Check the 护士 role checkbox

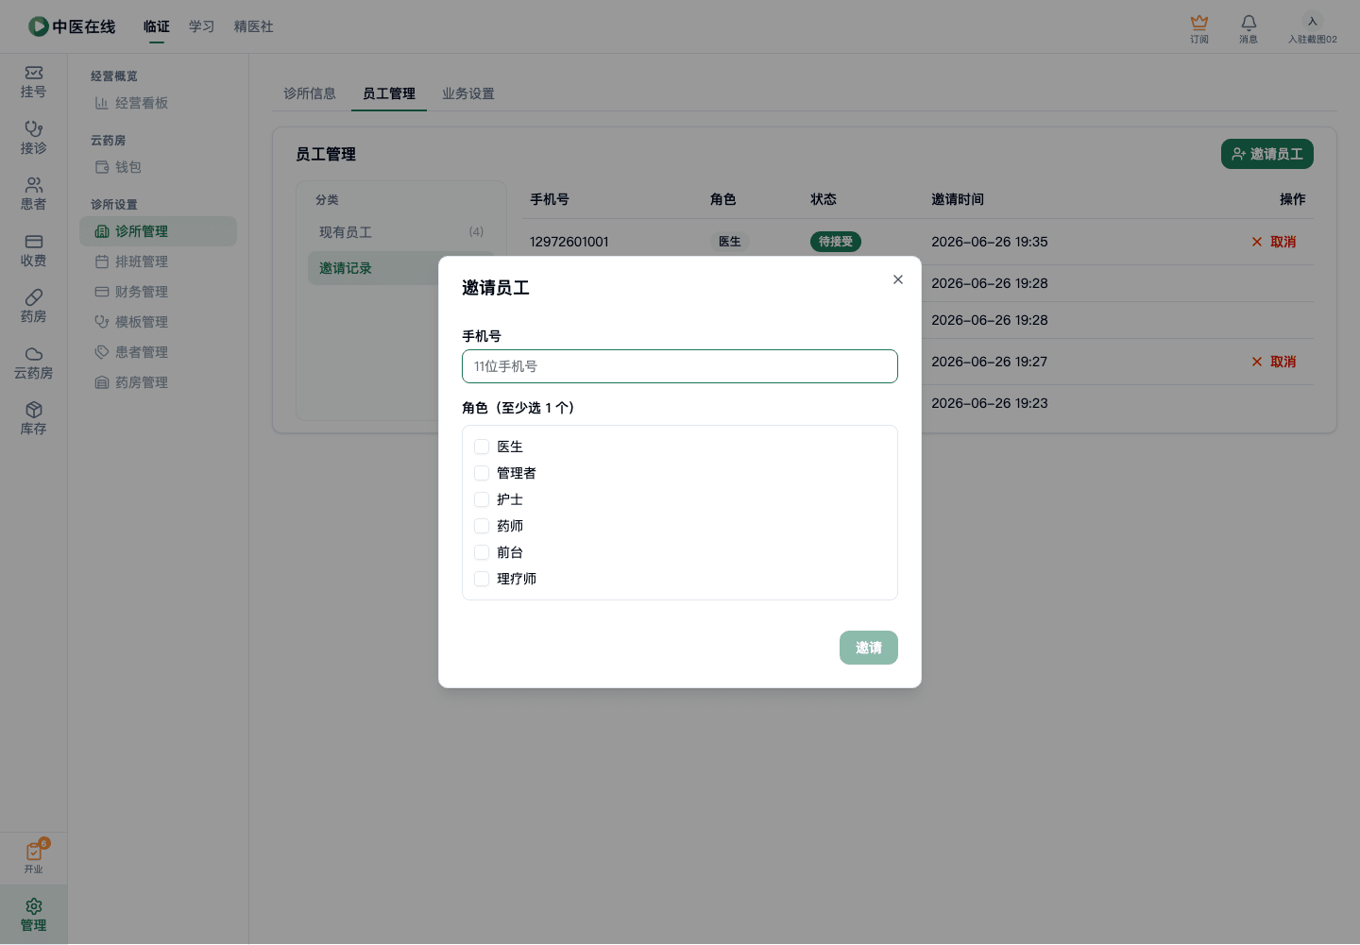[482, 499]
